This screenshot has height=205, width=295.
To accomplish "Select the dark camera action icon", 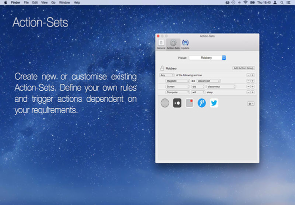I will [x=177, y=103].
